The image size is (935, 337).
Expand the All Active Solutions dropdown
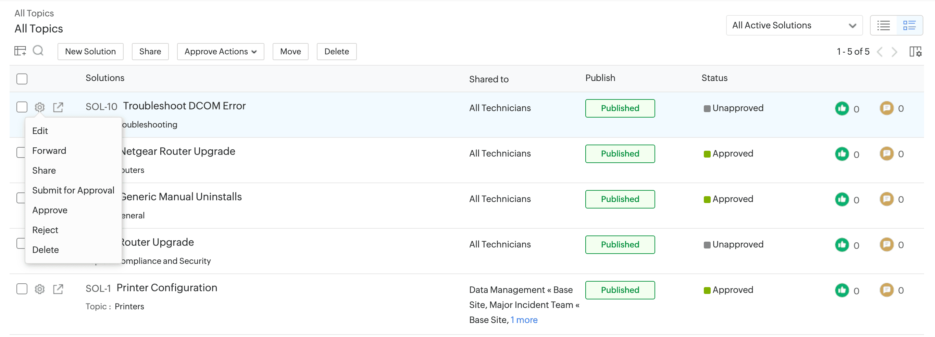[794, 25]
